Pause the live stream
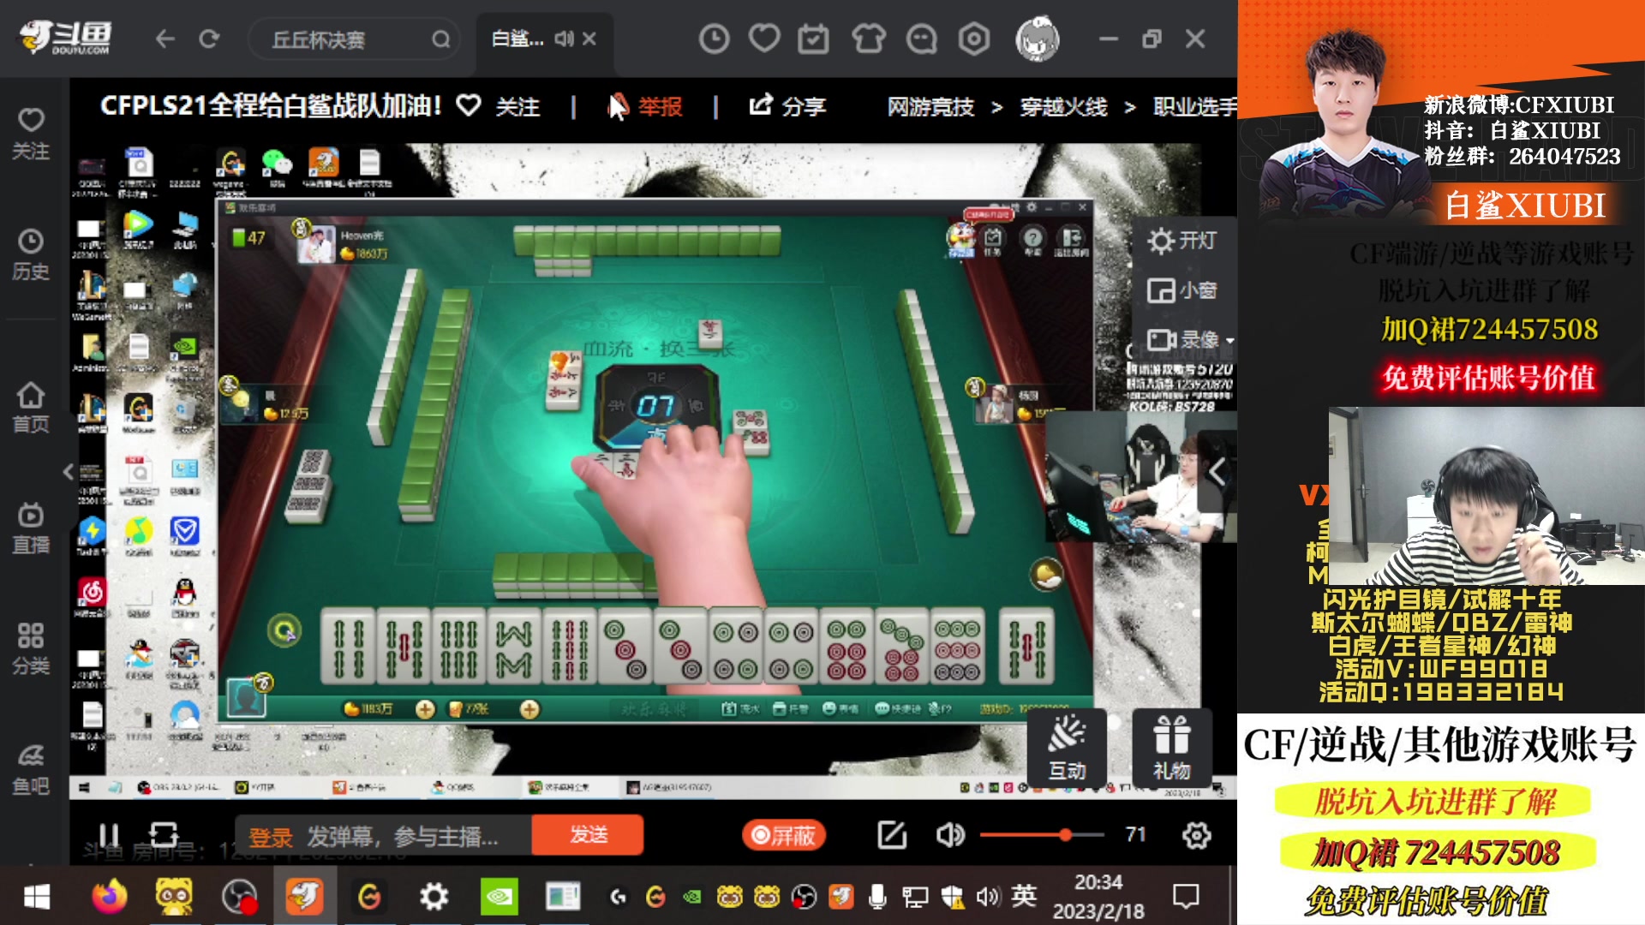1645x925 pixels. click(x=109, y=834)
